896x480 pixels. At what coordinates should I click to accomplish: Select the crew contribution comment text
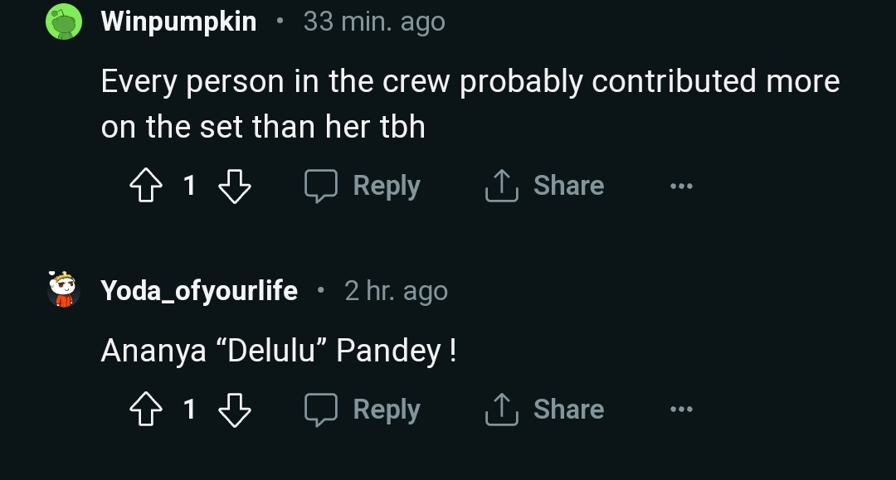tap(470, 104)
